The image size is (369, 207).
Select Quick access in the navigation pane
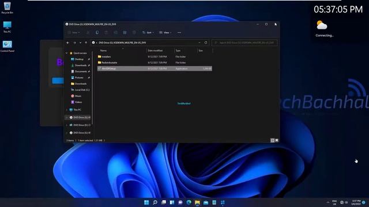click(78, 53)
